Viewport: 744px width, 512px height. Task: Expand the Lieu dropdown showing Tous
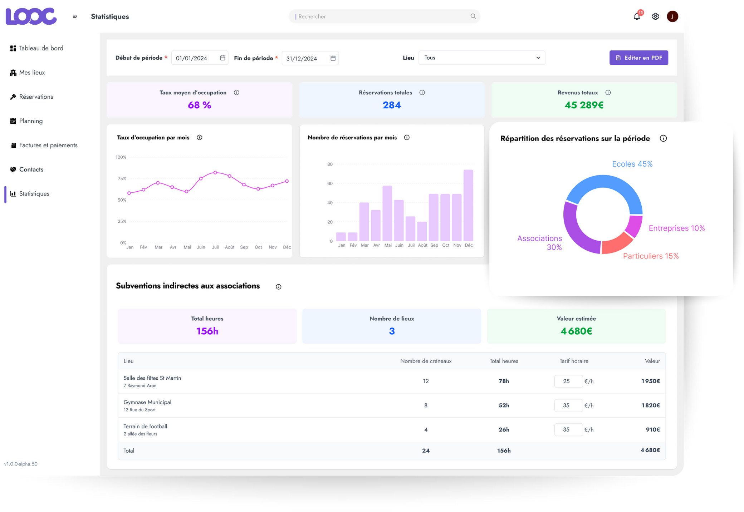[x=481, y=58]
